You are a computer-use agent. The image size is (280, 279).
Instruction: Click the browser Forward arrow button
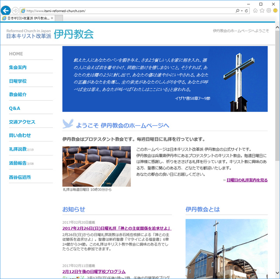[x=15, y=11]
